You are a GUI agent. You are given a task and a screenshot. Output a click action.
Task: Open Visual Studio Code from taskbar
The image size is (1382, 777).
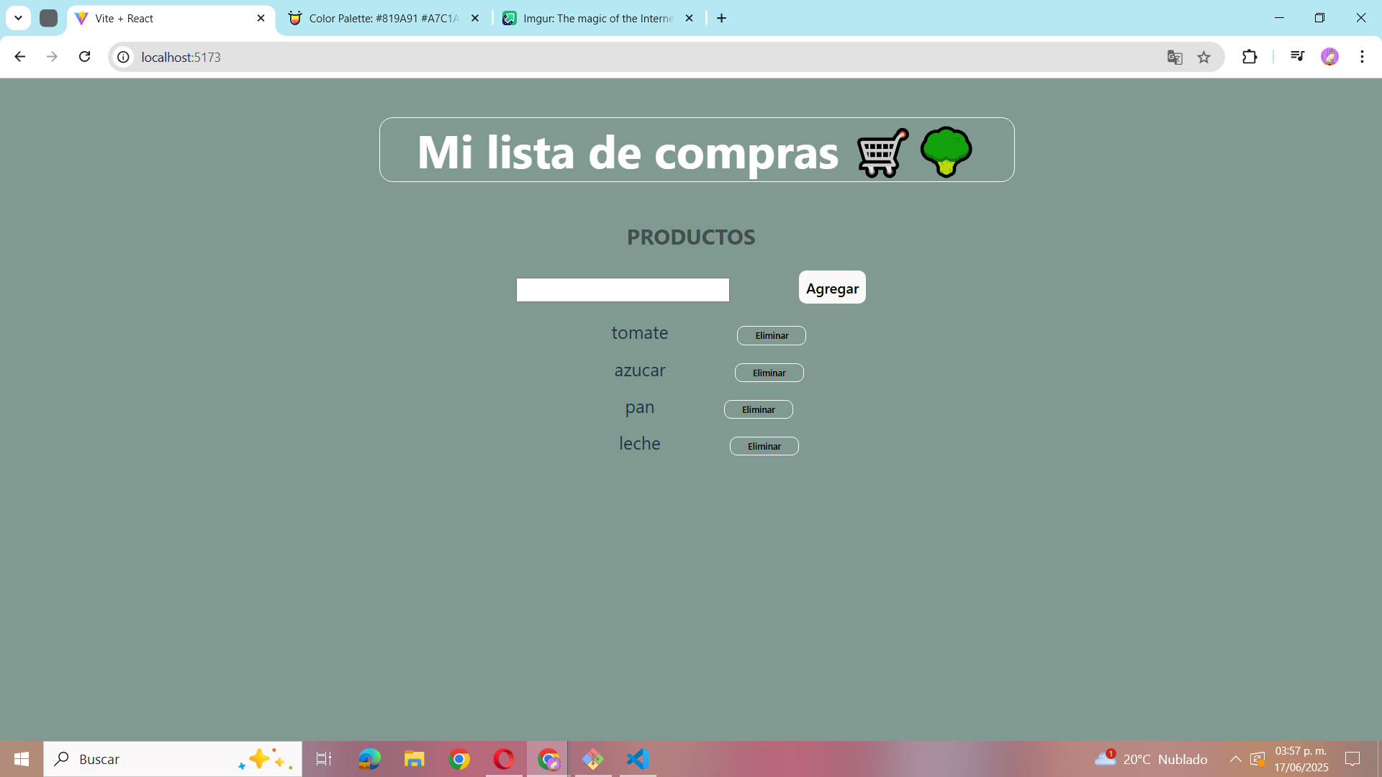click(x=638, y=759)
